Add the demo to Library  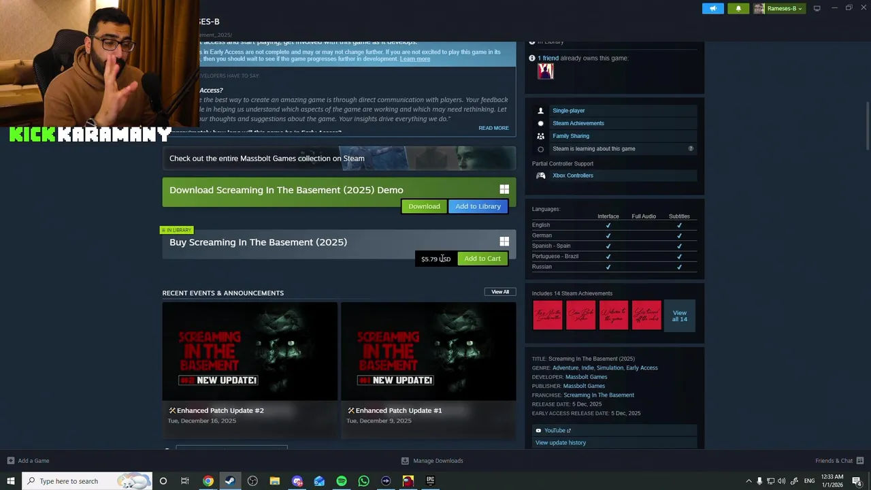coord(478,206)
